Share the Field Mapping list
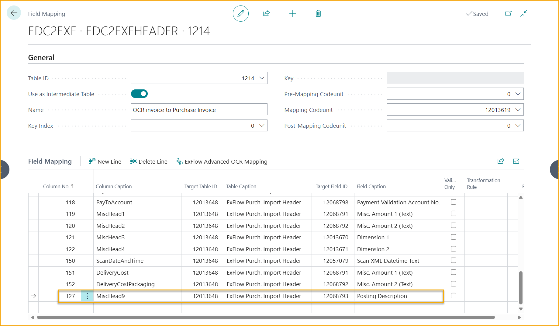 coord(501,161)
